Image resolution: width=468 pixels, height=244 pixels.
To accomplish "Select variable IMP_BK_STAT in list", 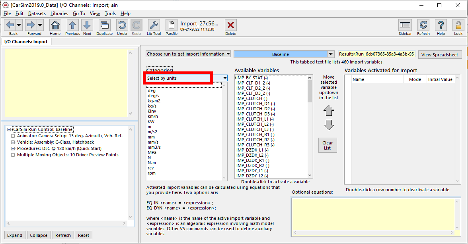I will click(252, 78).
